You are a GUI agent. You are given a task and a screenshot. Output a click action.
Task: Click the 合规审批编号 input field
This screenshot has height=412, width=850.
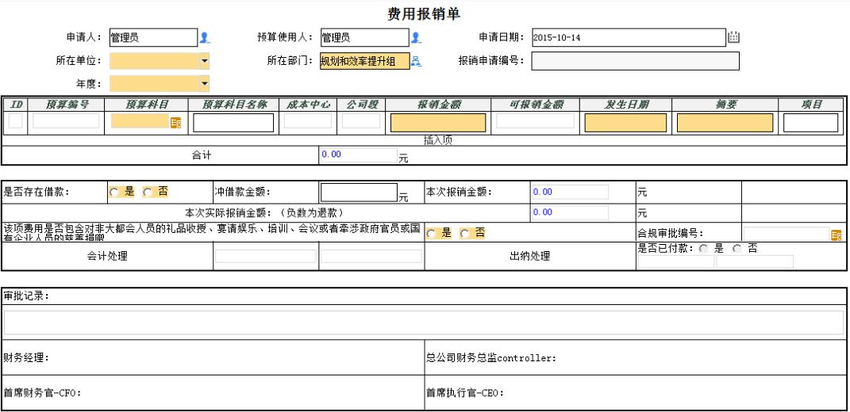(x=787, y=234)
